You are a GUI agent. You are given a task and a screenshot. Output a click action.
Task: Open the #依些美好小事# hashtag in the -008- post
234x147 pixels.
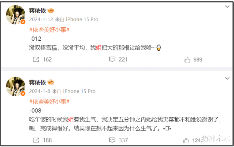coord(49,102)
